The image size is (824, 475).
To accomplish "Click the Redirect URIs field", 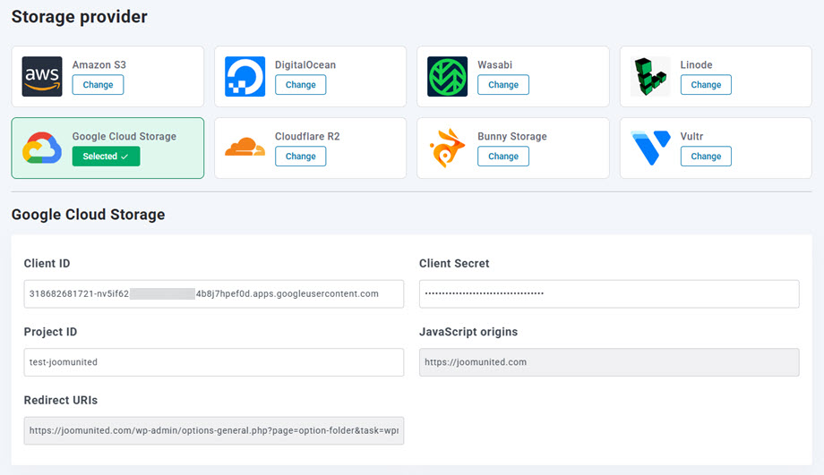I will click(x=213, y=430).
